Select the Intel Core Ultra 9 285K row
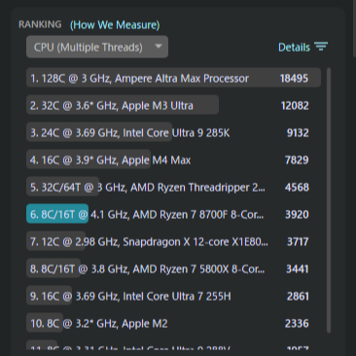 tap(173, 132)
